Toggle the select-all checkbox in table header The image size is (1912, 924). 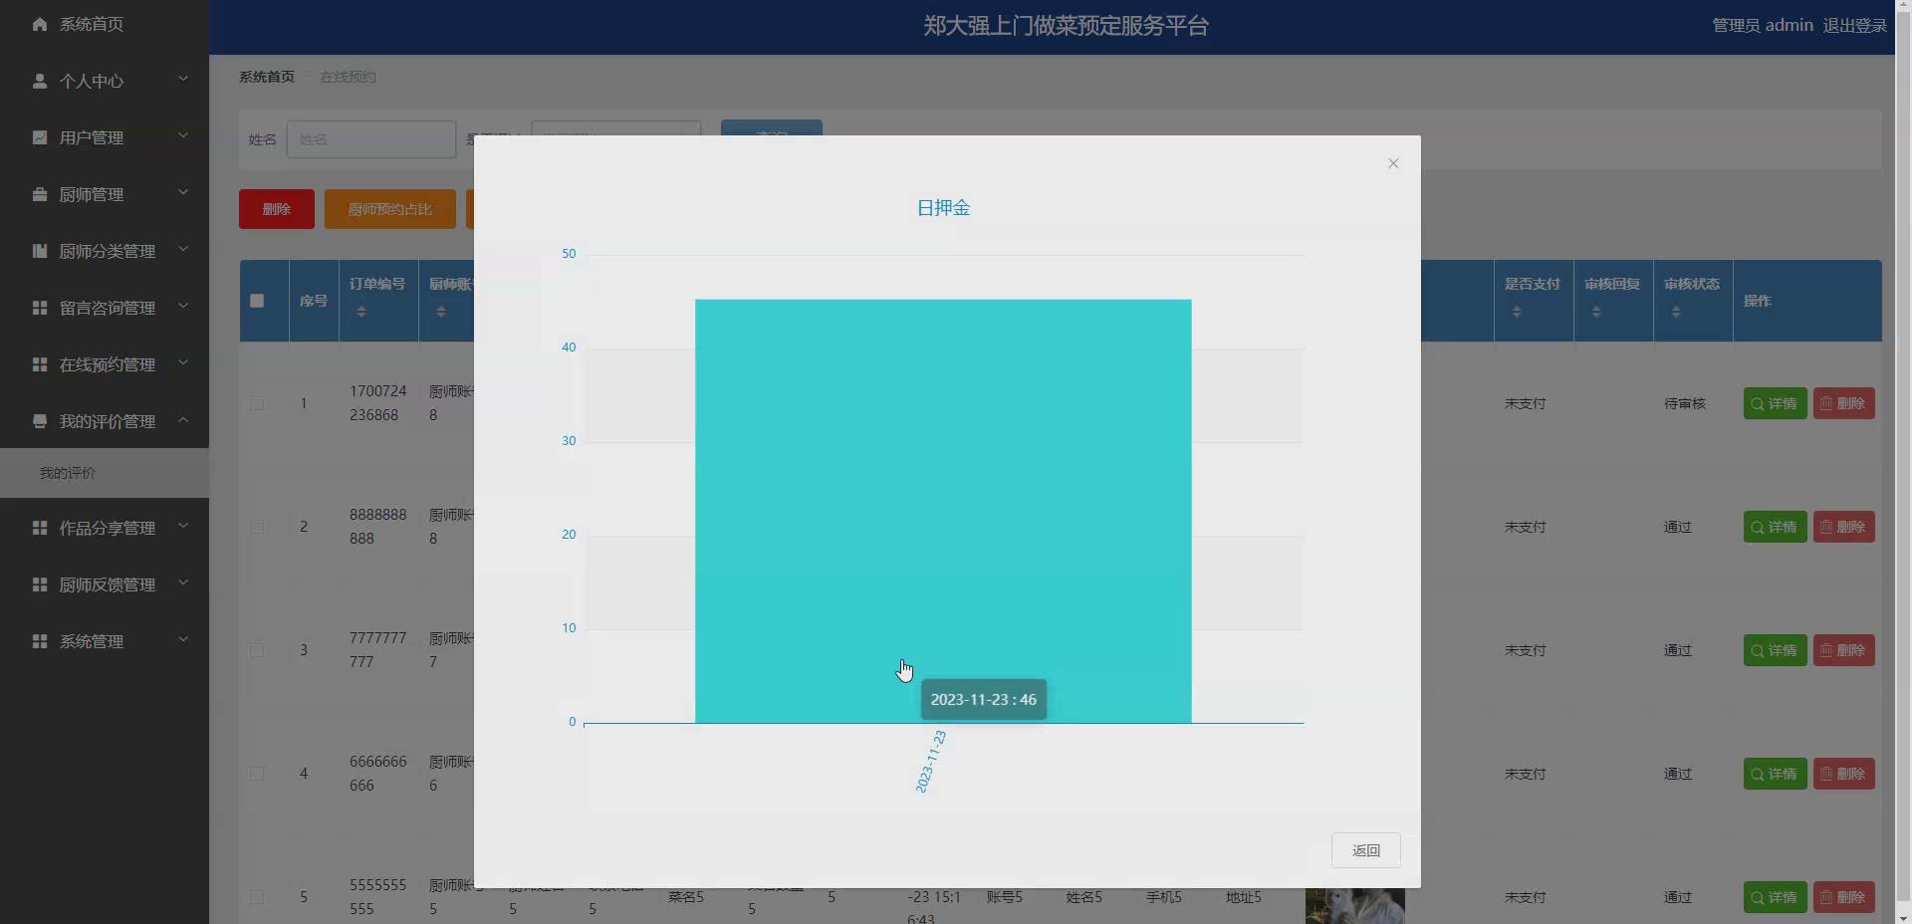coord(257,301)
